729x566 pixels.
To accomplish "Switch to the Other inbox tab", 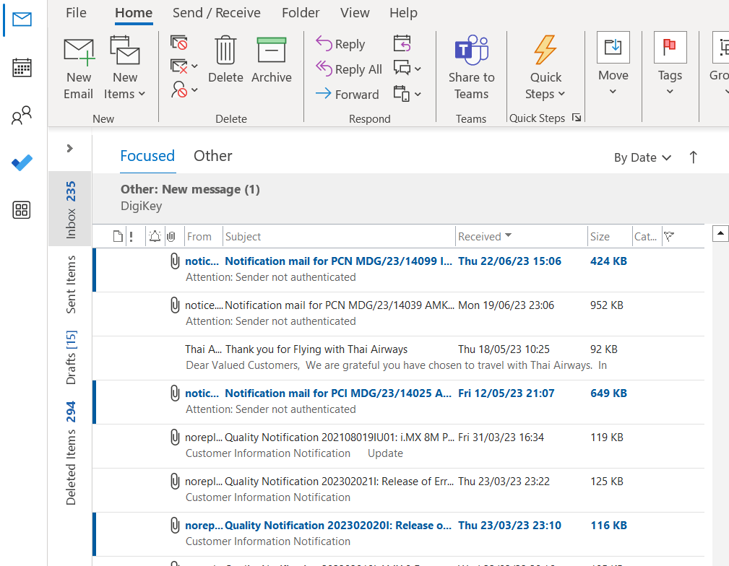I will tap(212, 156).
